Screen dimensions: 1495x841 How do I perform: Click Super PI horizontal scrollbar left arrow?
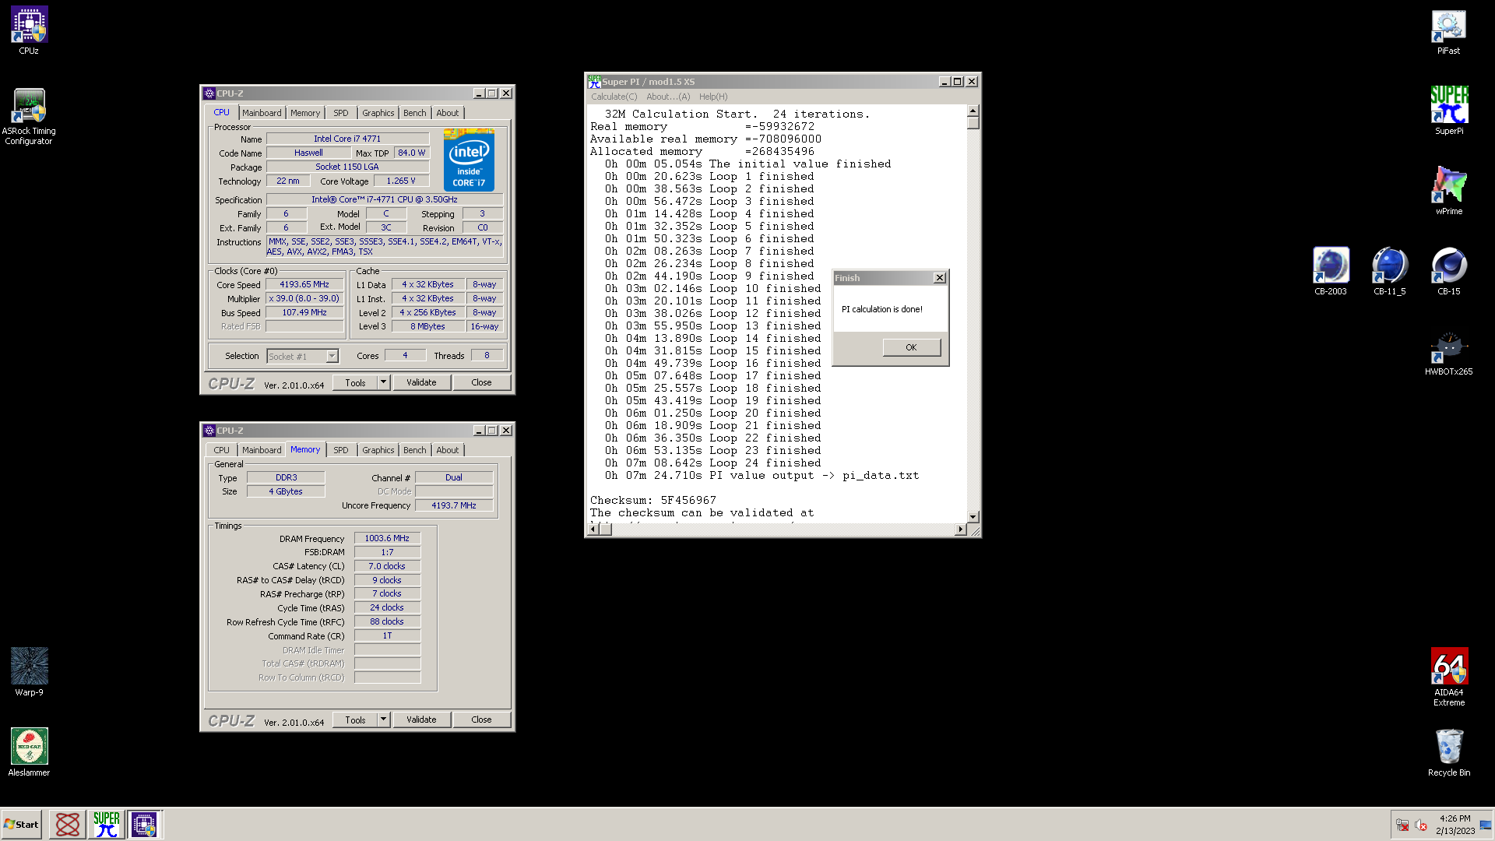(593, 530)
